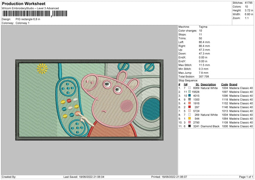Click the 'Page 1 of 1' footer text
The image size is (255, 180).
246,177
